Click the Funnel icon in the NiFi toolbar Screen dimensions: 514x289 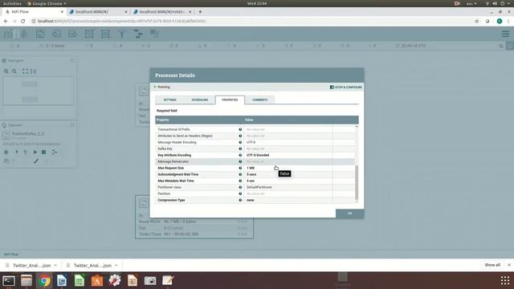point(121,34)
